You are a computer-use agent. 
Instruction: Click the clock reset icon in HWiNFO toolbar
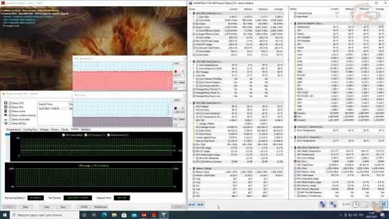pyautogui.click(x=356, y=205)
